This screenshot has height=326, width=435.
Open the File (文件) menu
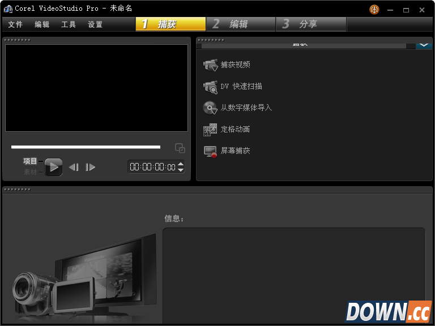[15, 24]
